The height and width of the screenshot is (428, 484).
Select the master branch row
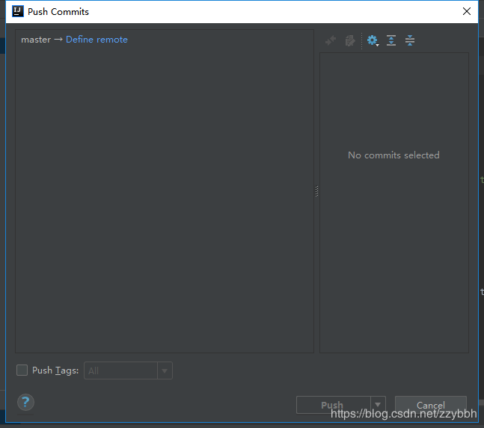click(x=165, y=40)
